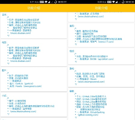Viewport: 135px width, 120px height.
Task: Tap the 功能介绍 title on the 08:55:30 screen
Action: (x=101, y=8)
